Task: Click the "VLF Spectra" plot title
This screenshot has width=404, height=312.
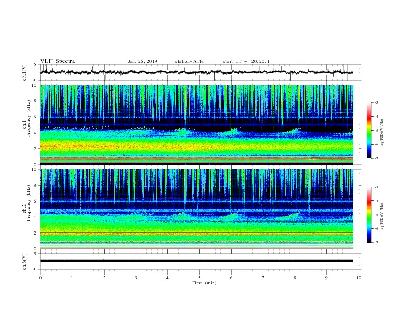Action: [x=58, y=61]
